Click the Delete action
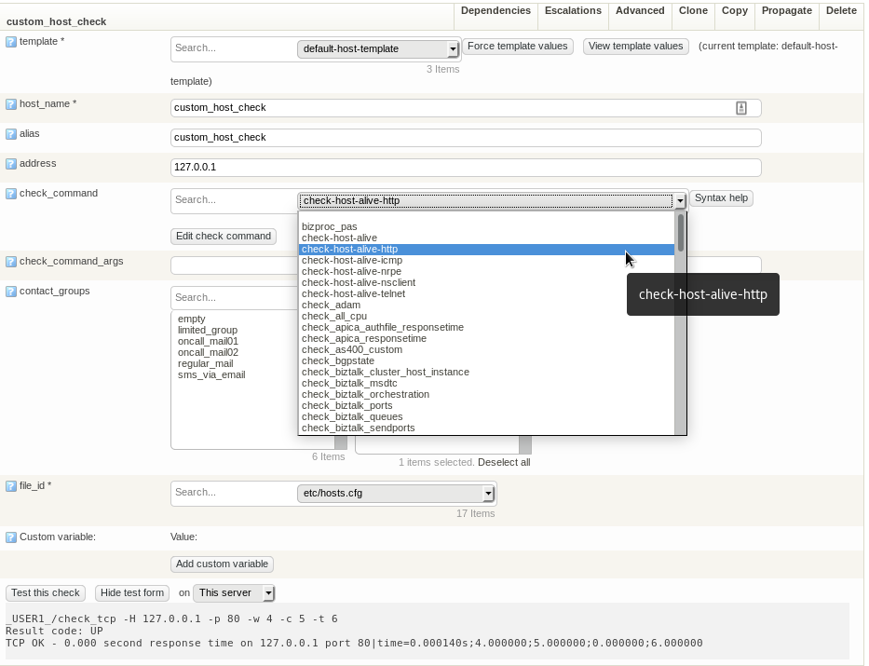Image resolution: width=869 pixels, height=666 pixels. [841, 10]
